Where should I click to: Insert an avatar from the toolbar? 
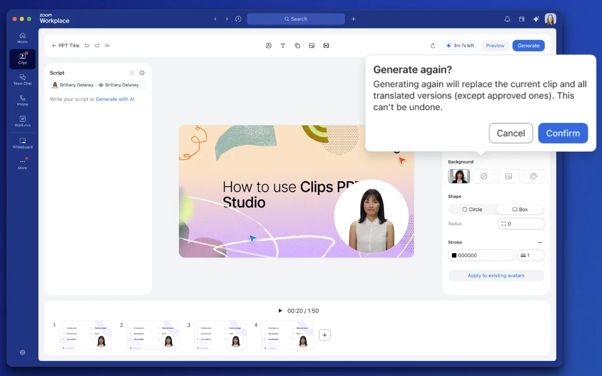coord(268,46)
